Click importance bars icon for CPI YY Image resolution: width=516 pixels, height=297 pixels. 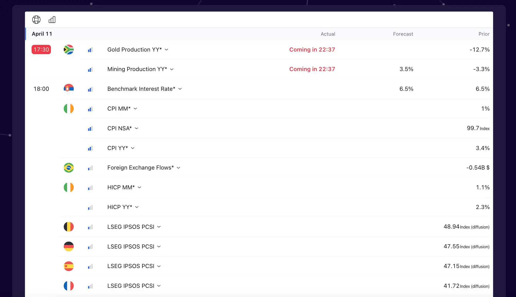point(90,148)
